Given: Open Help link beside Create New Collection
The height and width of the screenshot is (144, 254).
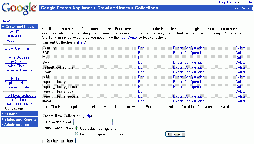Looking at the screenshot, I should pyautogui.click(x=87, y=116).
